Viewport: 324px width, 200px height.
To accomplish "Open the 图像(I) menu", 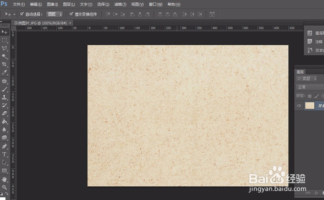I will tap(52, 4).
